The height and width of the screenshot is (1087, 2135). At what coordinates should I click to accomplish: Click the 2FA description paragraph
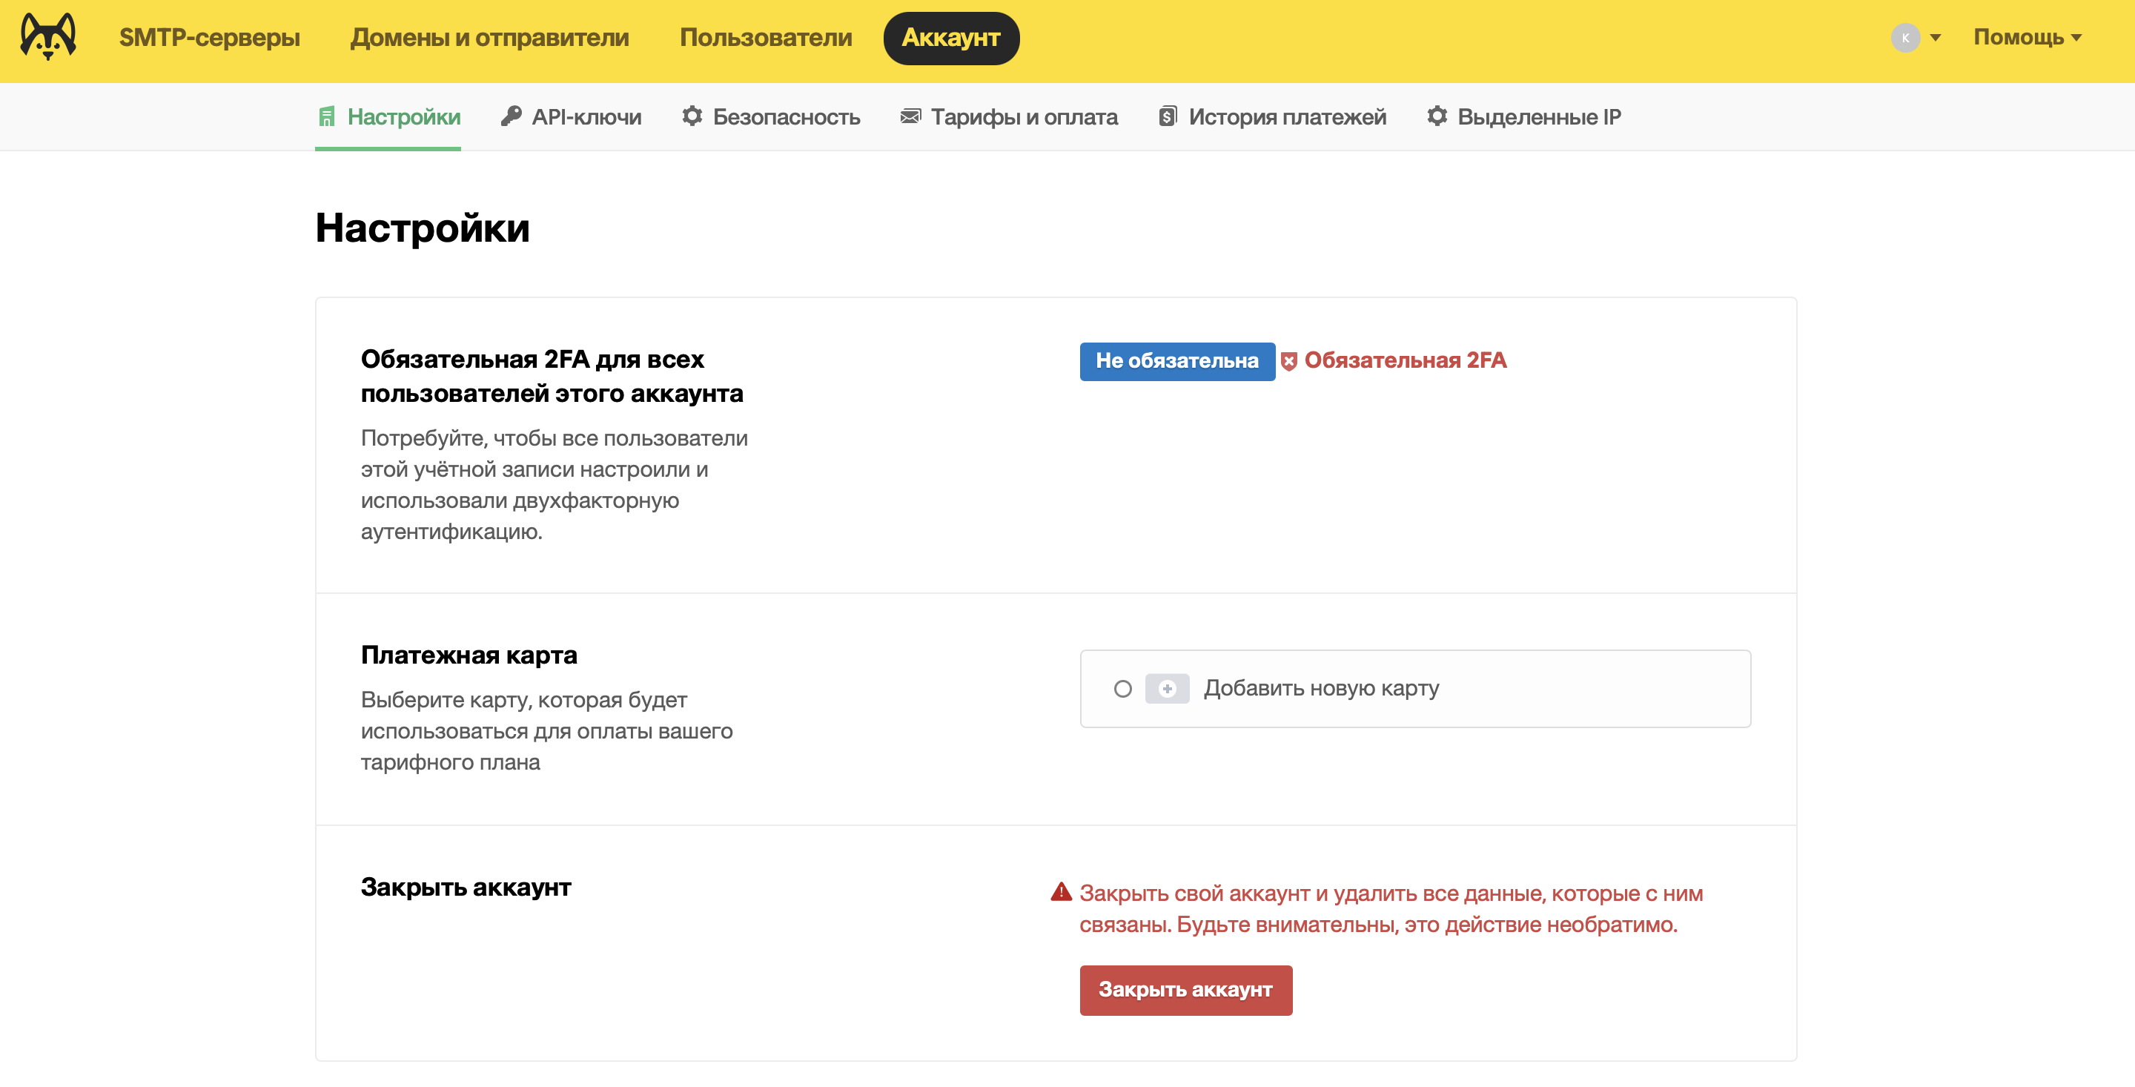click(555, 485)
